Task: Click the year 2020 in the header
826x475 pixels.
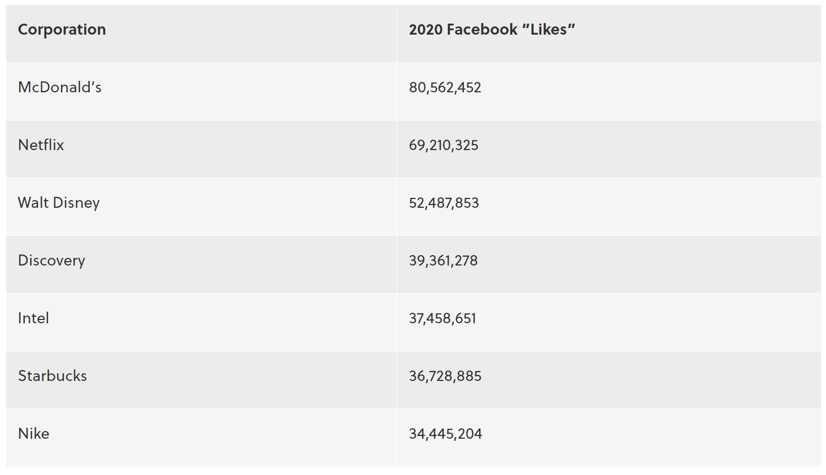Action: click(425, 30)
